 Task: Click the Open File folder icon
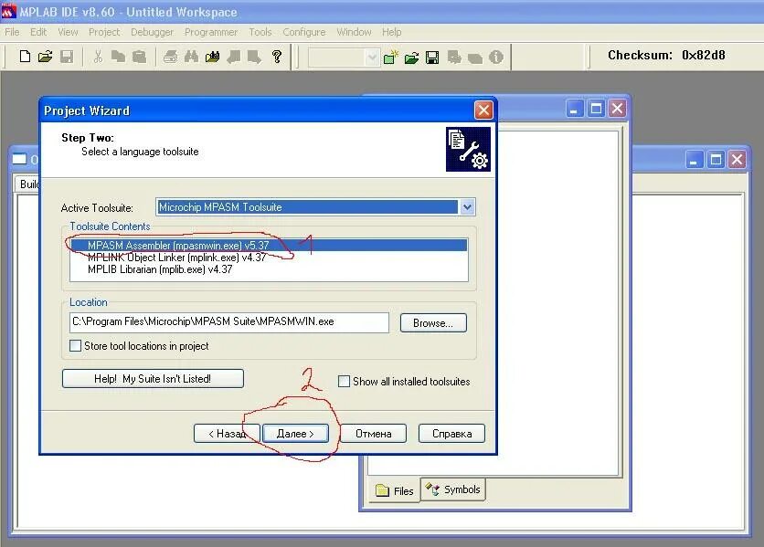[x=46, y=57]
